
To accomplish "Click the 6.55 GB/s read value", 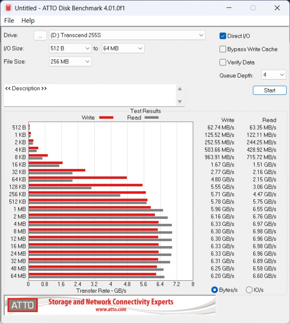I will pyautogui.click(x=265, y=209).
